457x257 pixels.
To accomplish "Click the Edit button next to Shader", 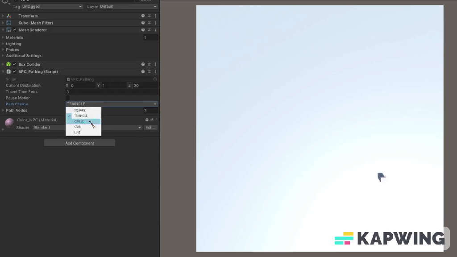I will pos(150,128).
